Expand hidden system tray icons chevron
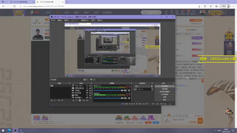Image resolution: width=237 pixels, height=133 pixels. coord(215,131)
